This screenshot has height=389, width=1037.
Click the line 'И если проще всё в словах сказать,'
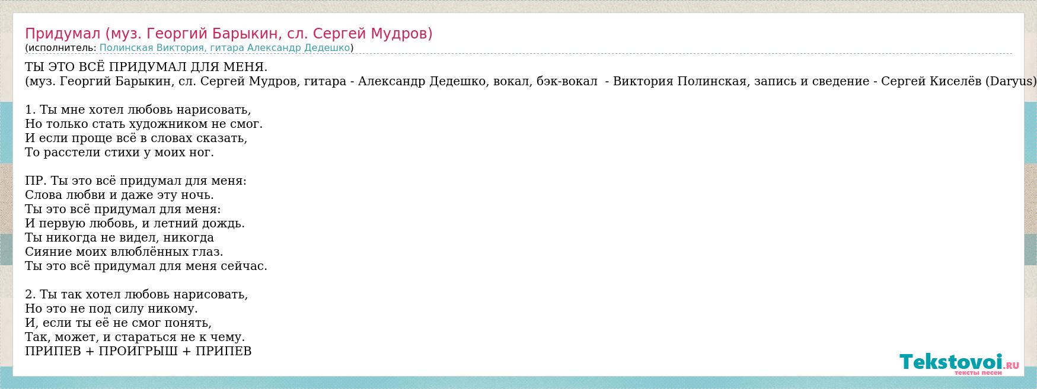136,138
